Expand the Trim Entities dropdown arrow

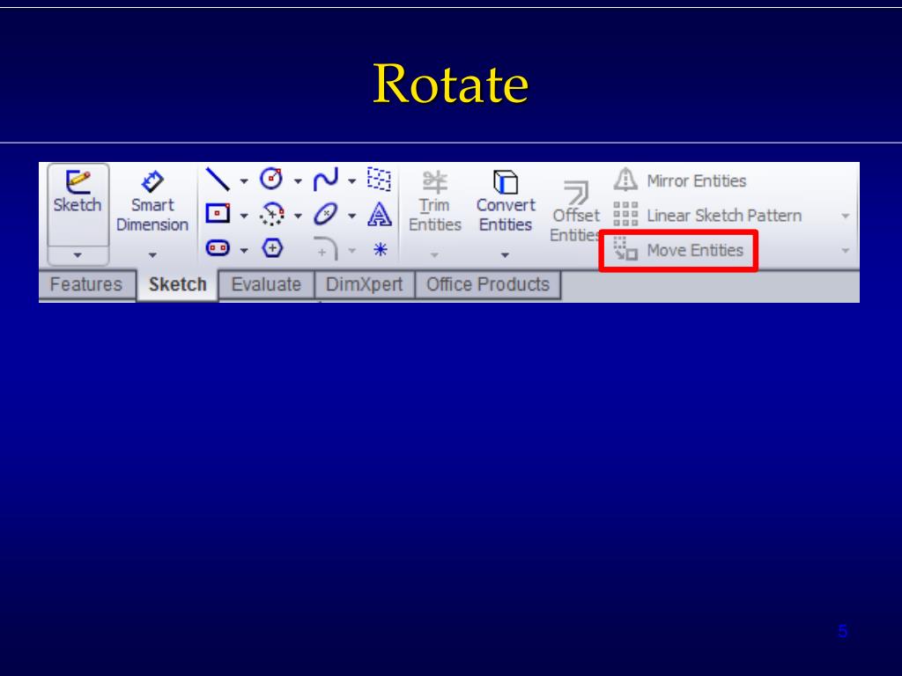tap(434, 254)
